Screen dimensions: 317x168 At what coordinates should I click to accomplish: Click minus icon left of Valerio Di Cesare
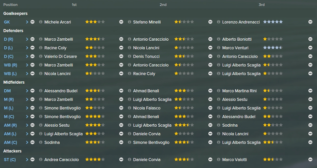coord(32,56)
